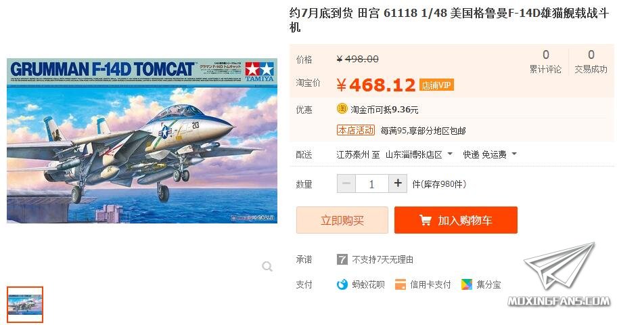Viewport: 617px width, 325px height.
Task: Click the gold Taobao coin icon
Action: click(342, 109)
